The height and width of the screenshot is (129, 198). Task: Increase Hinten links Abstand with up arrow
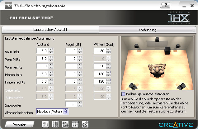coord(51,72)
